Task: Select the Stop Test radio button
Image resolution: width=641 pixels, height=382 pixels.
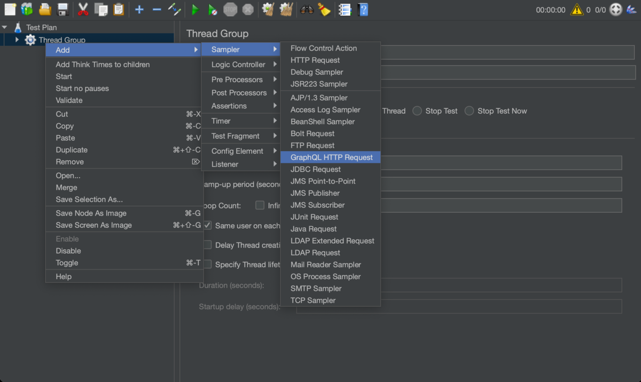Action: pyautogui.click(x=417, y=111)
